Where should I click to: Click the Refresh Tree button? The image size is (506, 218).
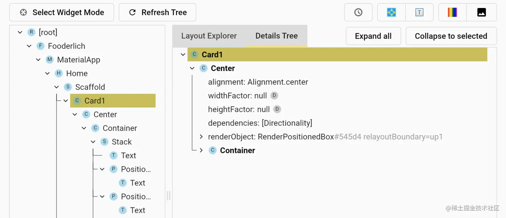(157, 12)
